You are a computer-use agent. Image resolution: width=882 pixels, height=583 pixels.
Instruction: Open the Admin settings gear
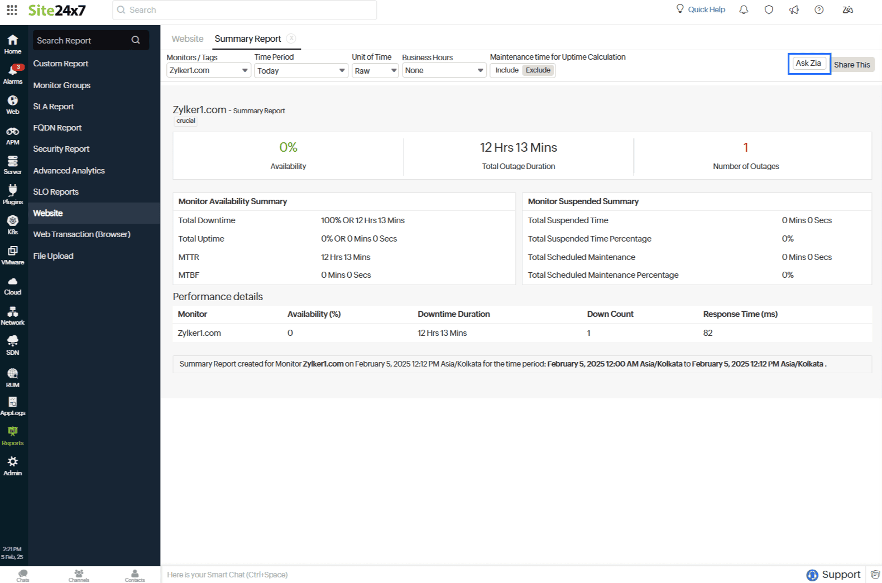point(12,465)
